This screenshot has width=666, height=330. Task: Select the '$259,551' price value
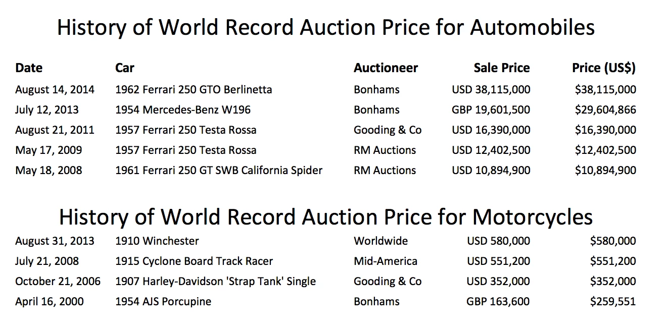pos(612,302)
